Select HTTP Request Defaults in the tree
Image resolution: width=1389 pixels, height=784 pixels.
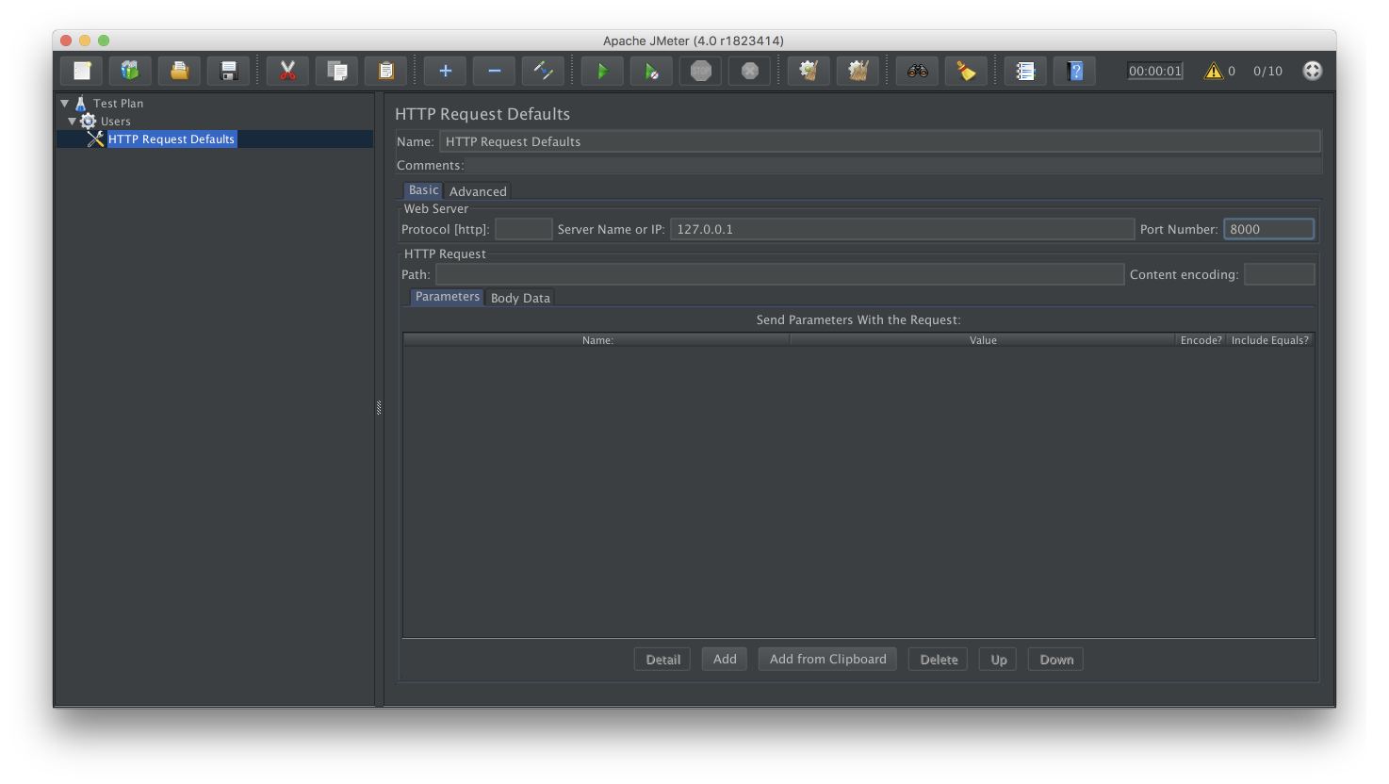172,139
